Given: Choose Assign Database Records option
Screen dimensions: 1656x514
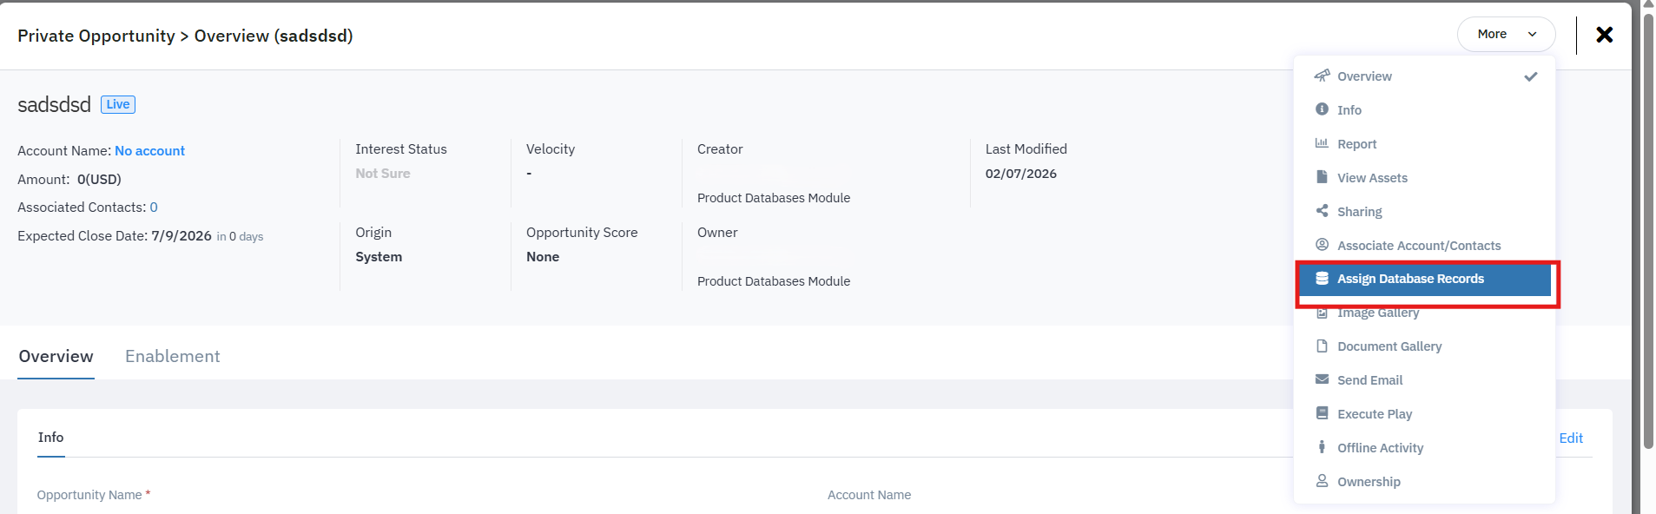Looking at the screenshot, I should coord(1424,279).
